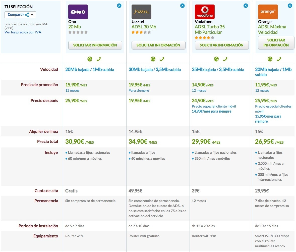This screenshot has height=252, width=296.
Task: Click the phone icon under Orange
Action: (279, 59)
